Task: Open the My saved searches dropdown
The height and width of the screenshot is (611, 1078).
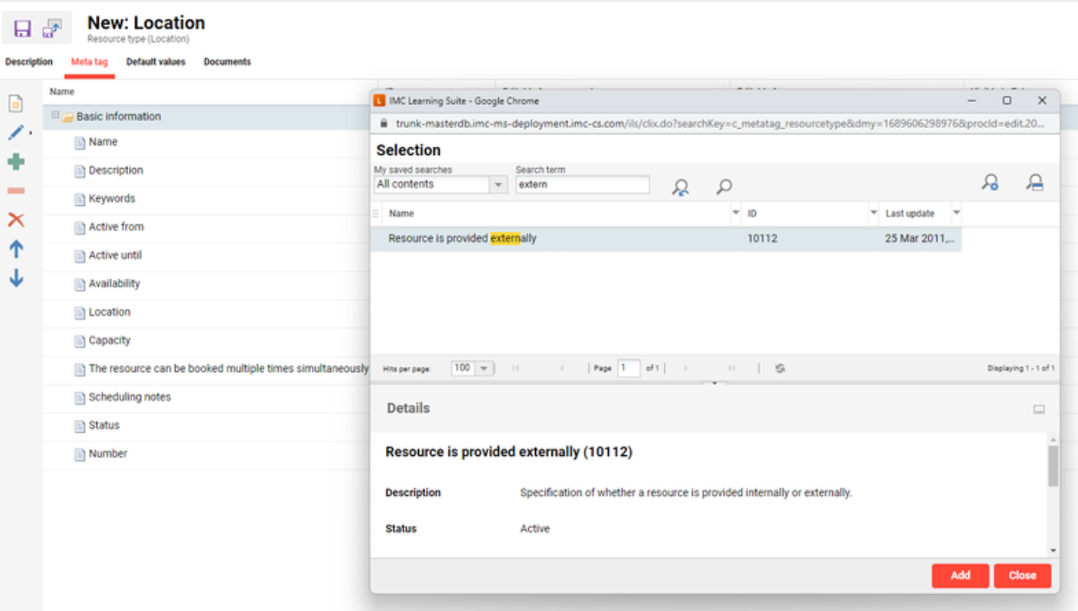Action: (x=498, y=184)
